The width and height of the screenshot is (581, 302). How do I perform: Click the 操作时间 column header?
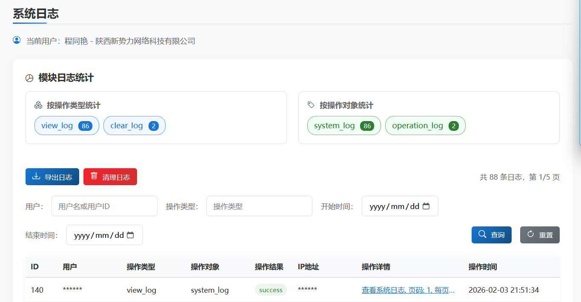tap(482, 267)
